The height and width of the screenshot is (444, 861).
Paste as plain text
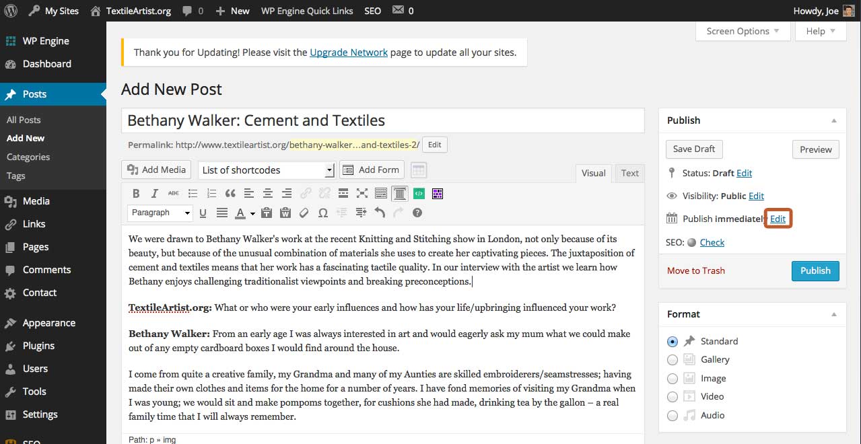click(x=266, y=213)
